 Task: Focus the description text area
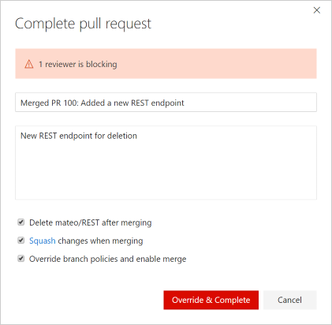pos(166,162)
